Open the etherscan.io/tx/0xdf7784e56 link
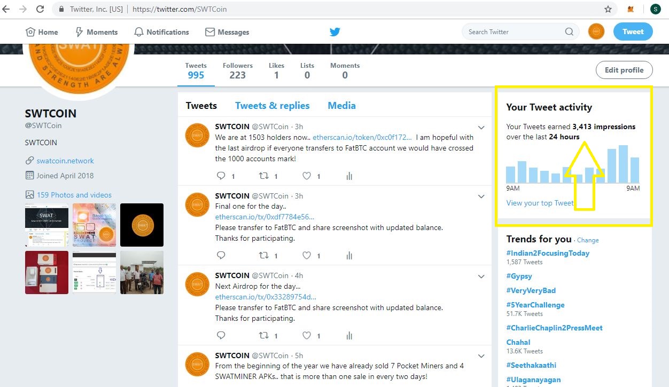669x387 pixels. coord(265,217)
